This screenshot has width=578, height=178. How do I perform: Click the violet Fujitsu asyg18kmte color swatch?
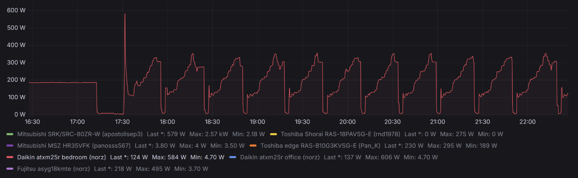click(10, 169)
